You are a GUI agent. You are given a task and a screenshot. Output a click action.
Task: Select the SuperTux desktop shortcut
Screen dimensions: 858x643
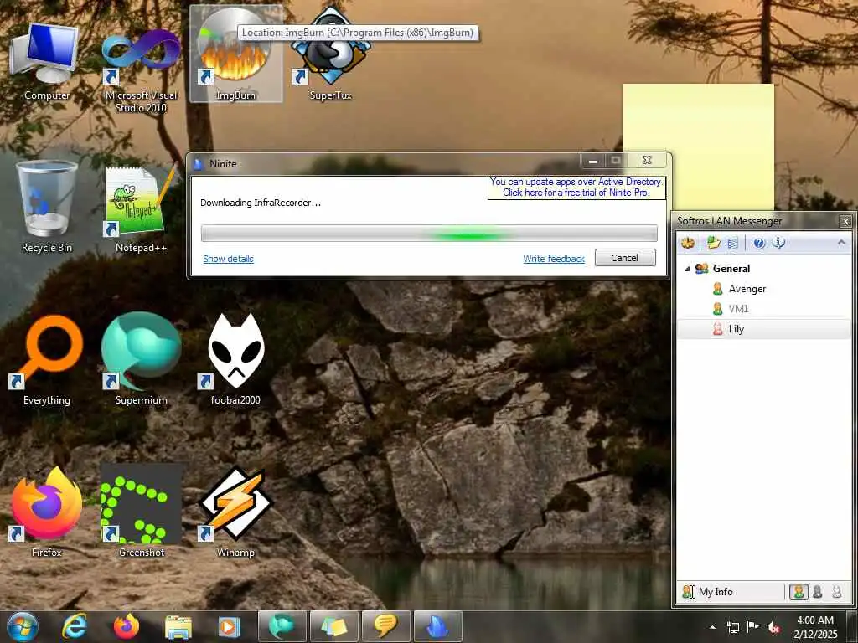tap(330, 54)
